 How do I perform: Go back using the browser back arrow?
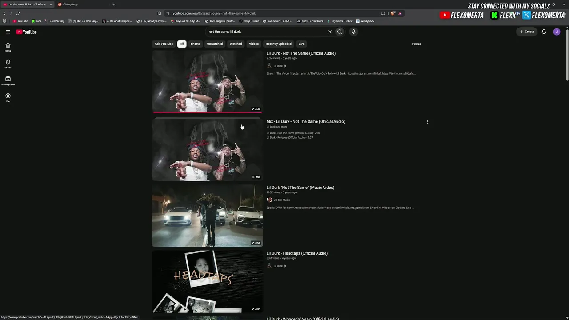pyautogui.click(x=4, y=13)
